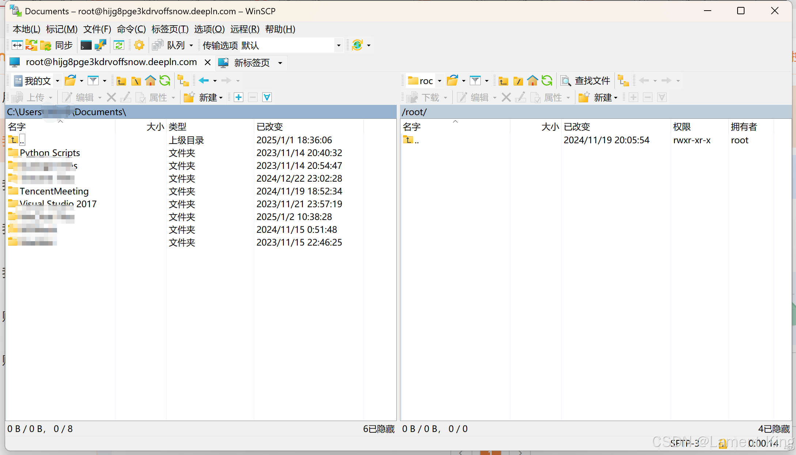Open 我的文 local drive dropdown
This screenshot has height=455, width=796.
point(57,81)
